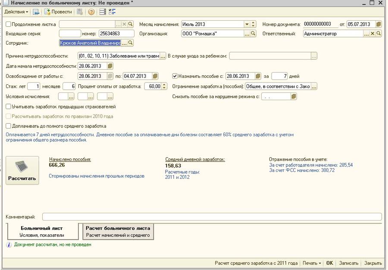Open Организация selection ellipsis button

247,34
